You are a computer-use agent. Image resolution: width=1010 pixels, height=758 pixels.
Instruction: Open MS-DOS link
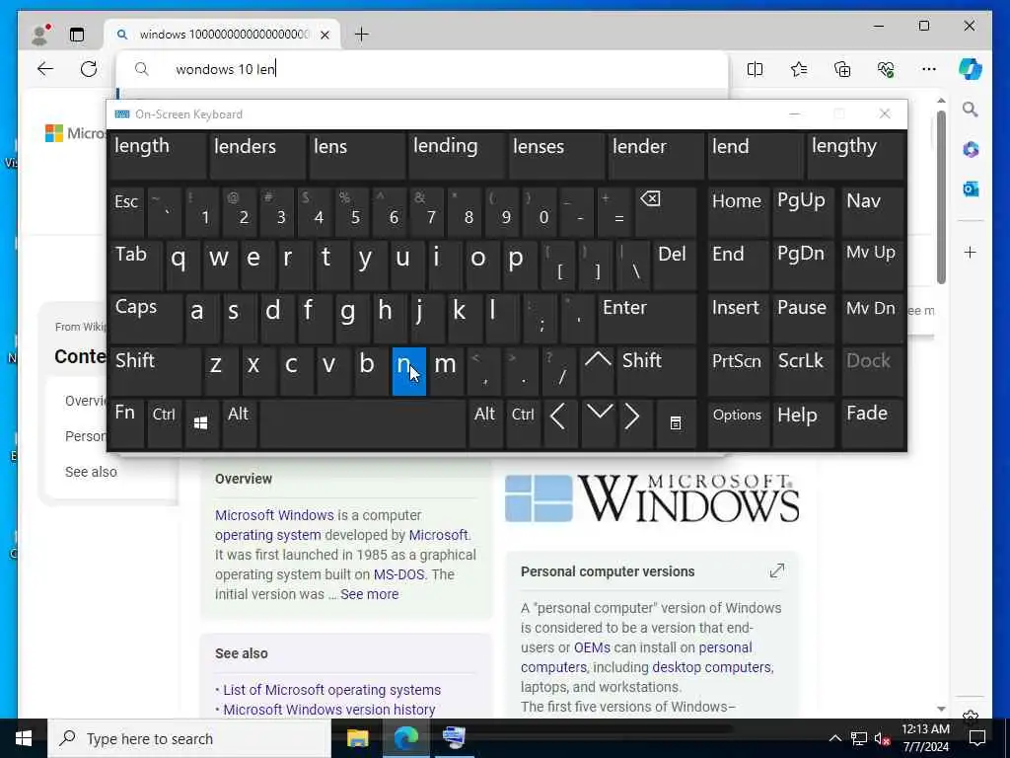coord(398,574)
